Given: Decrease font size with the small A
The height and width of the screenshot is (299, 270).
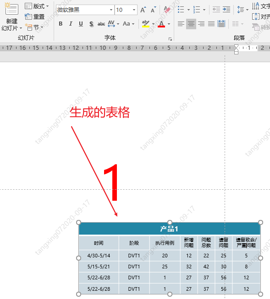Looking at the screenshot, I should pyautogui.click(x=154, y=10).
